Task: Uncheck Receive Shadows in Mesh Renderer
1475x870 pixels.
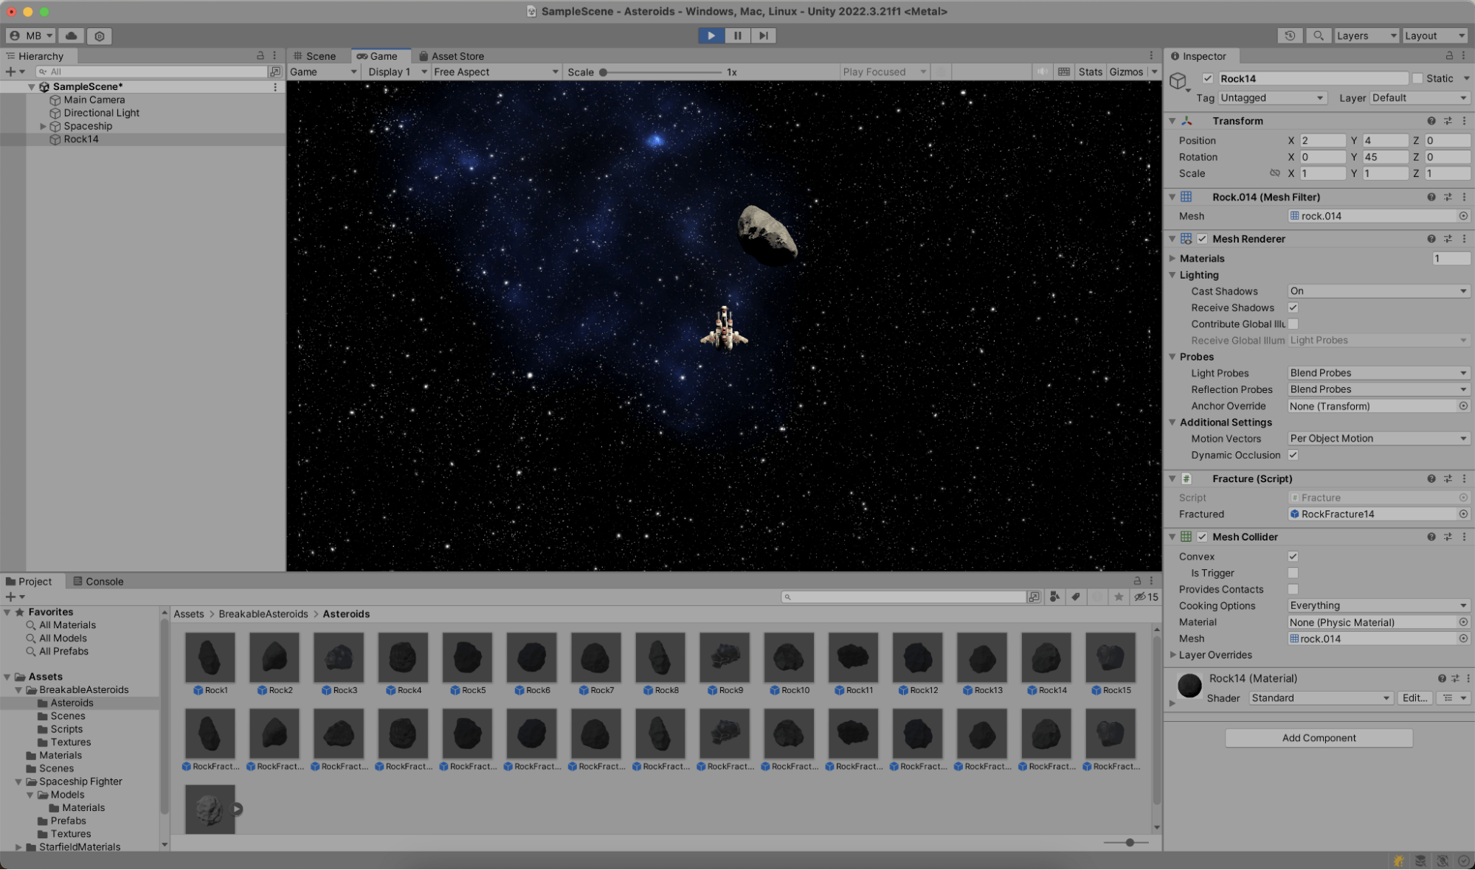Action: (x=1292, y=307)
